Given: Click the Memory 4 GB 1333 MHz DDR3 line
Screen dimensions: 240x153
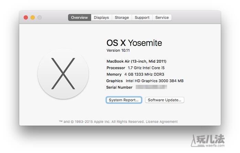Looking at the screenshot, I should 135,74.
